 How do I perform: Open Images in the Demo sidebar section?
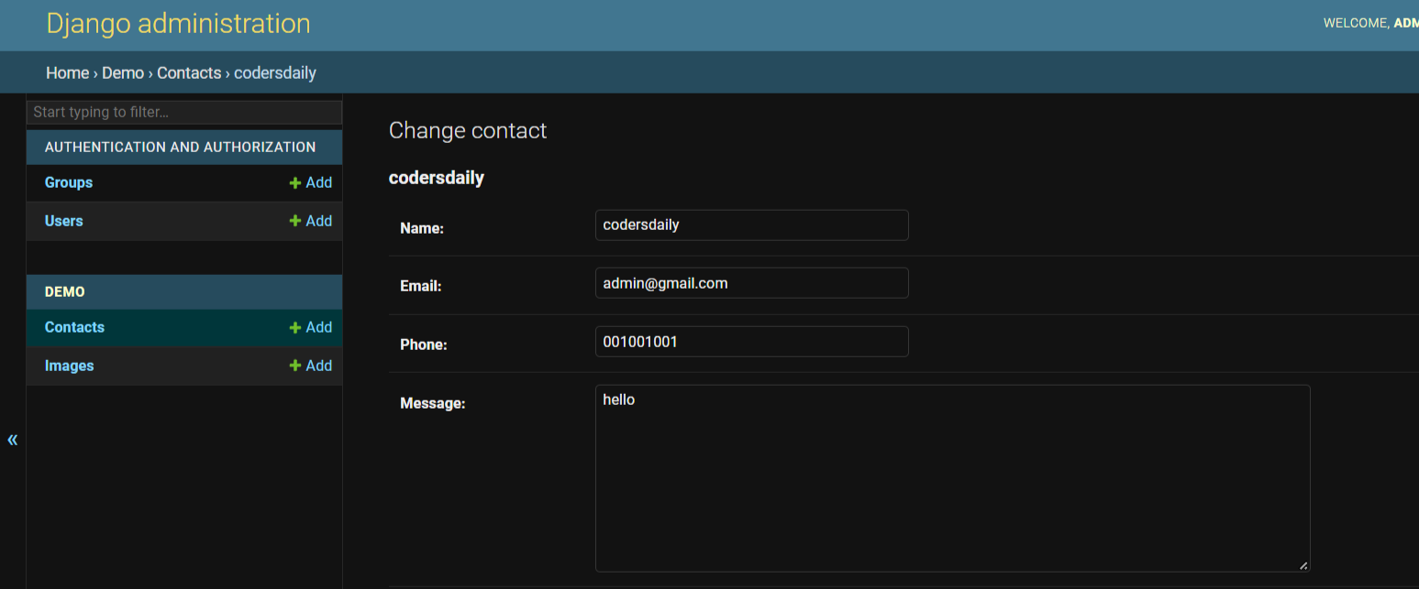(70, 366)
